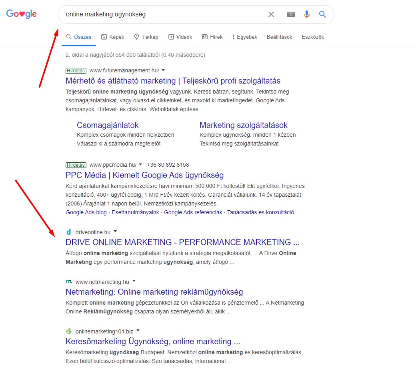The width and height of the screenshot is (416, 373).
Task: Open Tanácsadás és konzultáció sitelink
Action: click(260, 212)
